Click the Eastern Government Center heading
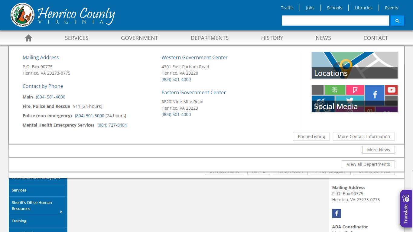 [193, 92]
